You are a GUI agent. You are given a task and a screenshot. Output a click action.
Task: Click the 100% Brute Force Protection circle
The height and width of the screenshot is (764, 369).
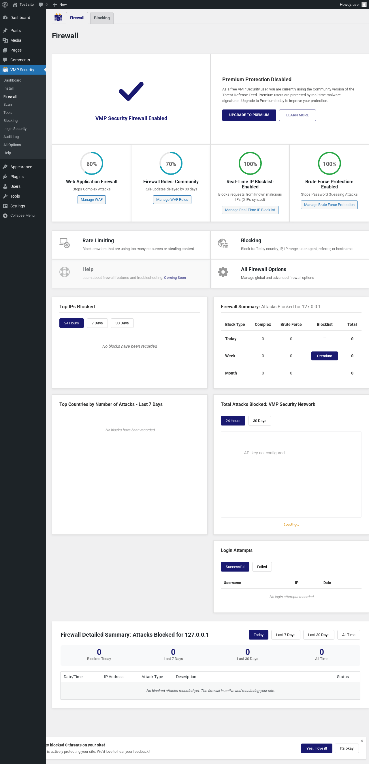(329, 163)
